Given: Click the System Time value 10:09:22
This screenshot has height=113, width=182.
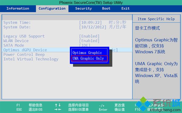Looking at the screenshot, I should [x=90, y=22].
